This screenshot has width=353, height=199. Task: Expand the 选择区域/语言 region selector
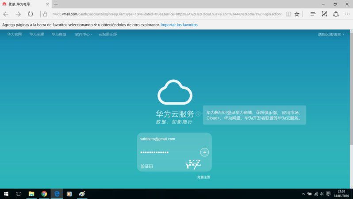click(x=331, y=35)
